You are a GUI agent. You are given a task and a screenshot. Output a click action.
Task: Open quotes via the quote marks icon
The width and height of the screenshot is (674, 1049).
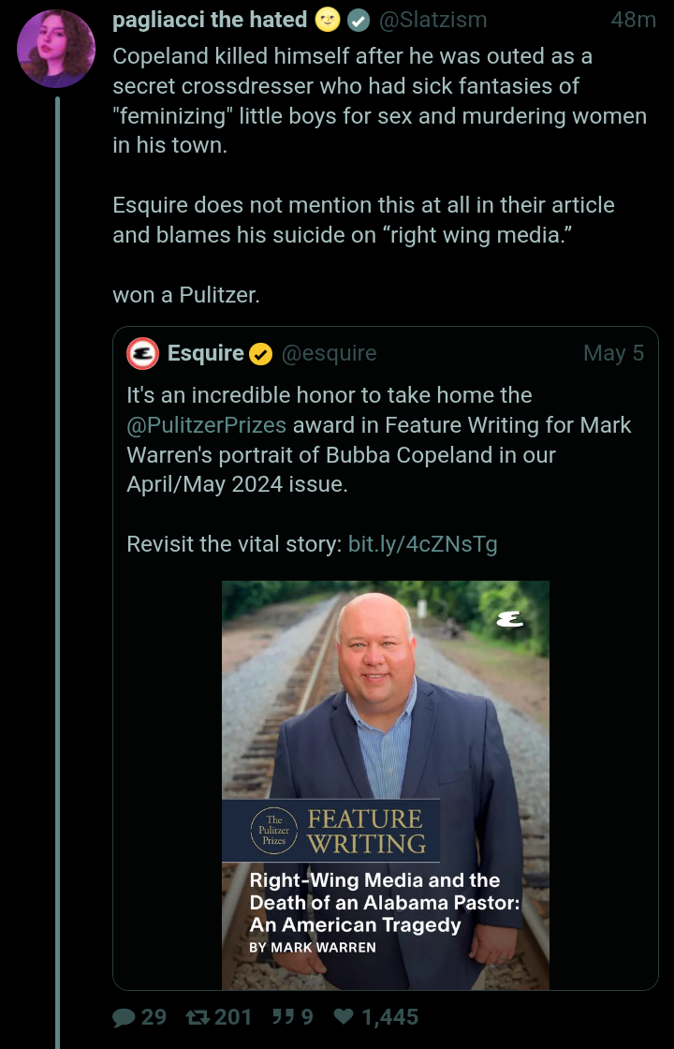point(283,1017)
